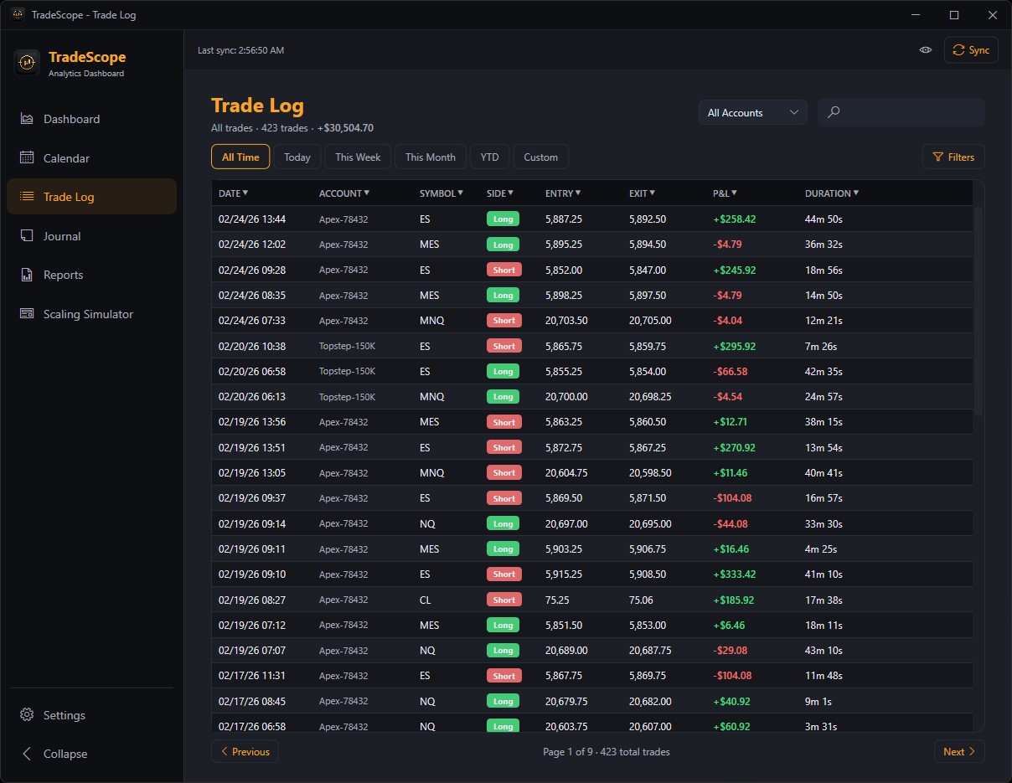
Task: Click the Sync button
Action: 971,49
